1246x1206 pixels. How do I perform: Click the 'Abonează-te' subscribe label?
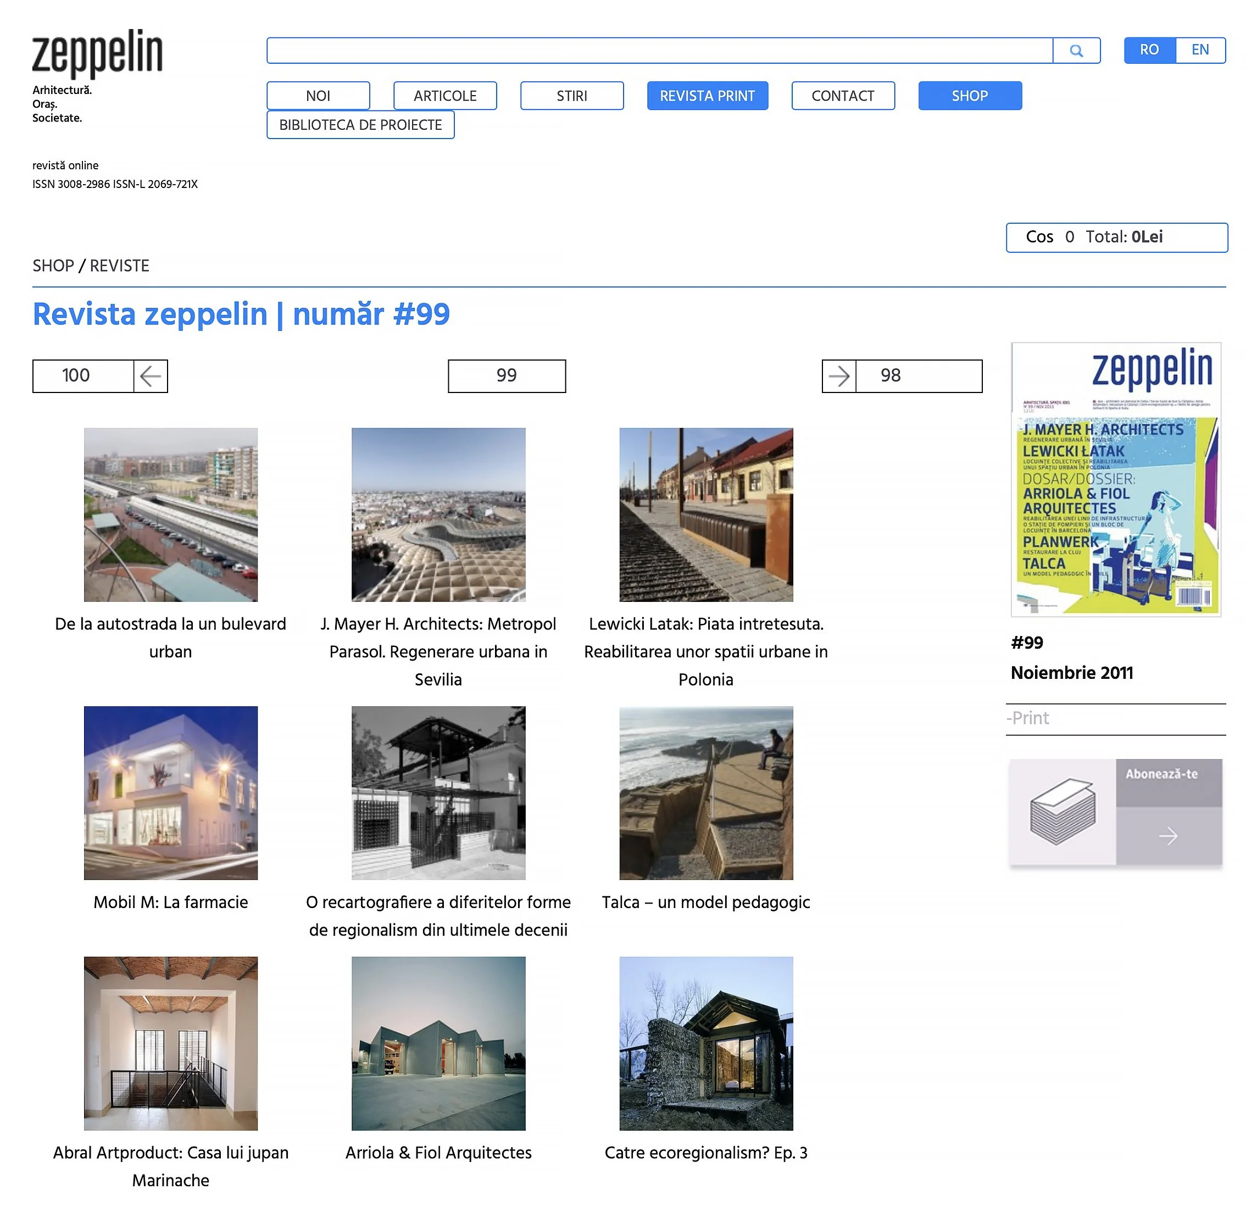(x=1162, y=774)
